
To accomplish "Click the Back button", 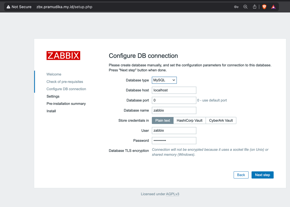I will point(241,175).
